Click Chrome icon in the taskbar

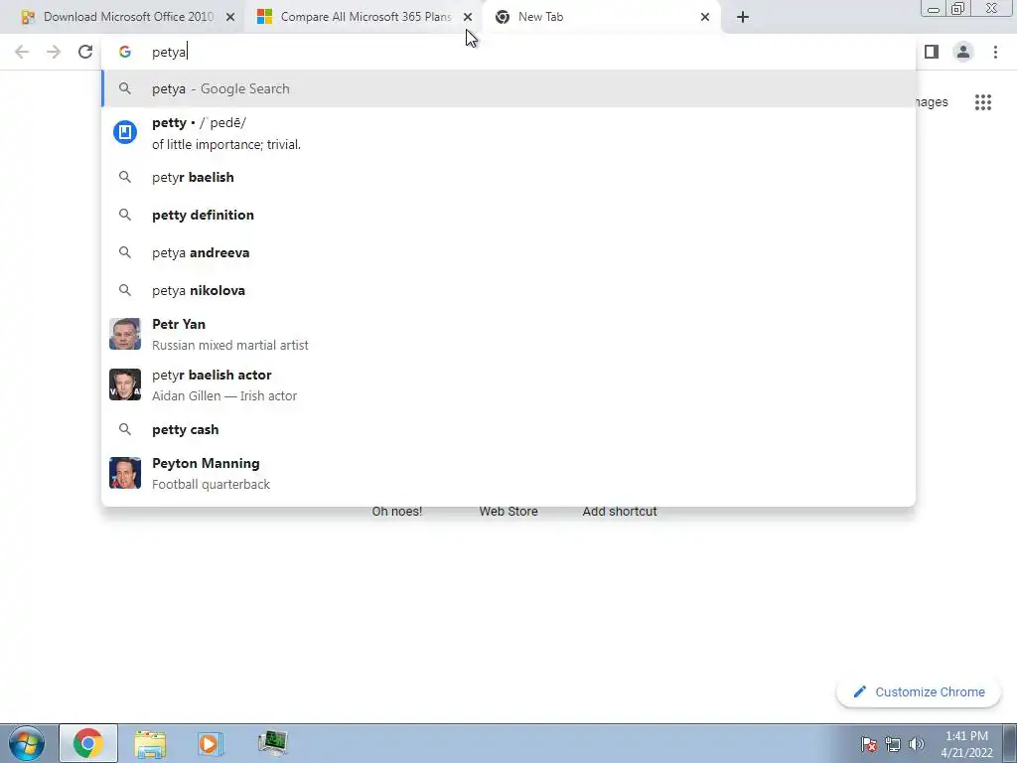[x=88, y=743]
